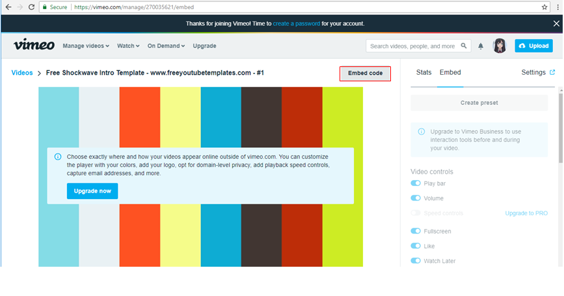Click the search magnifier icon

[464, 46]
